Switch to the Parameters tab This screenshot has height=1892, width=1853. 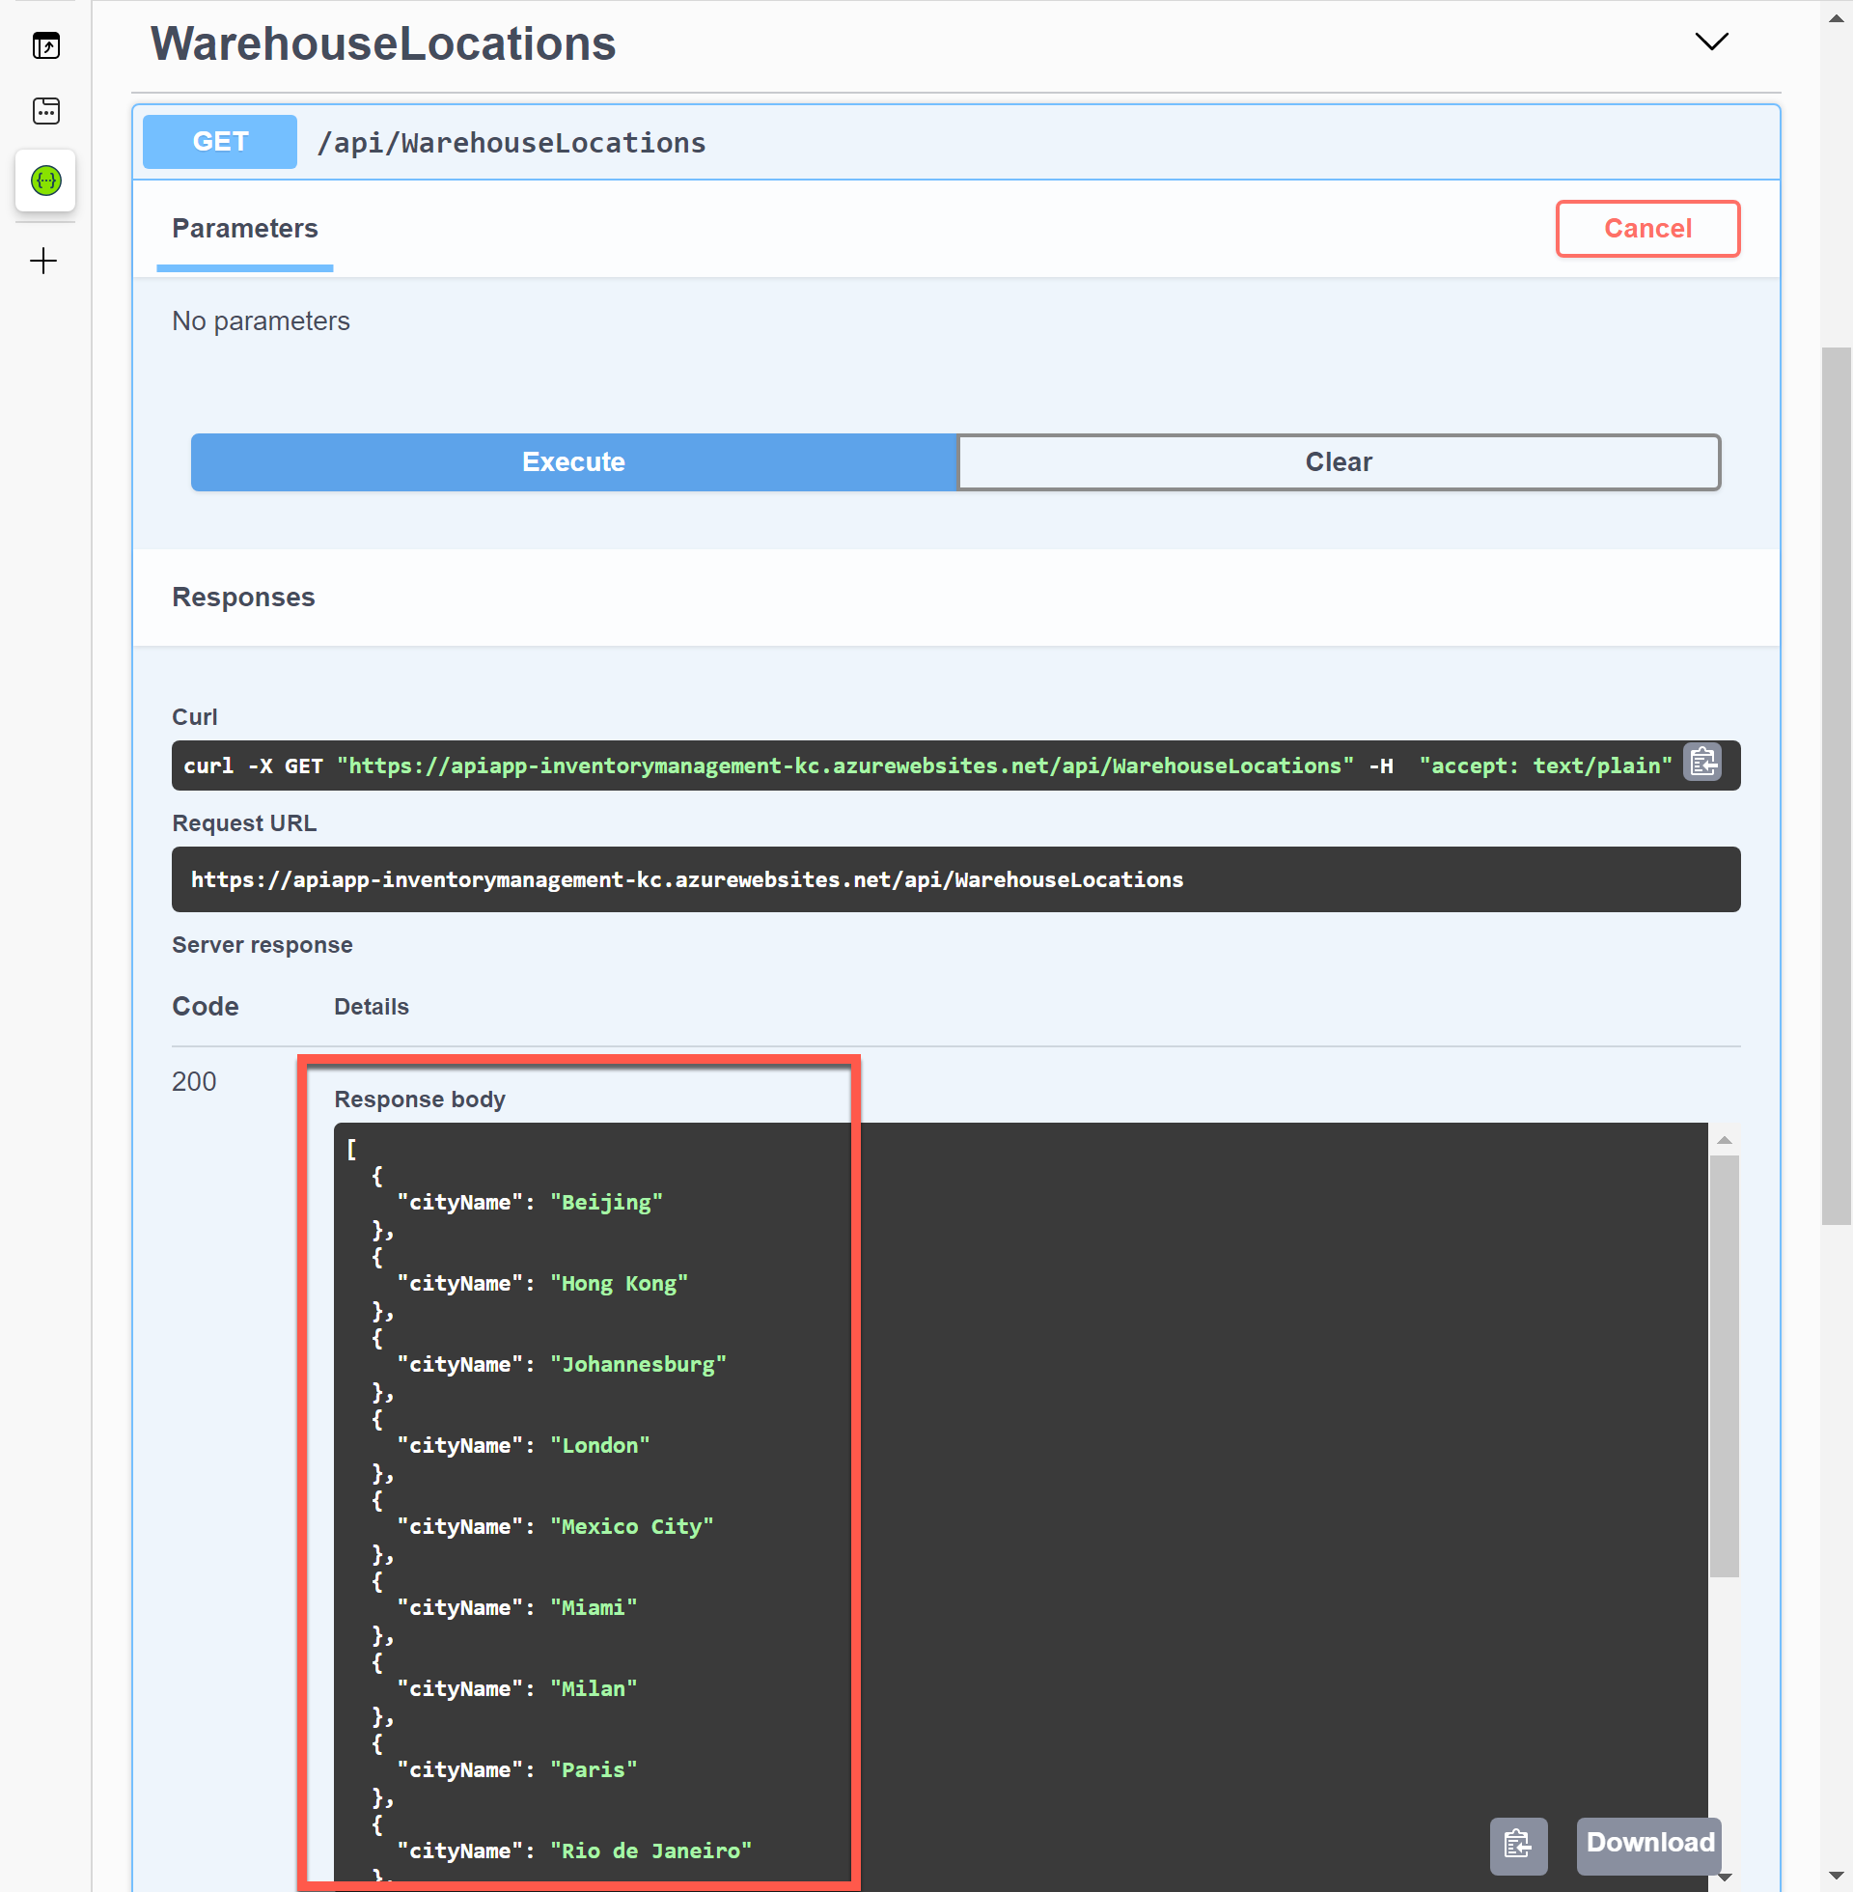pos(244,229)
